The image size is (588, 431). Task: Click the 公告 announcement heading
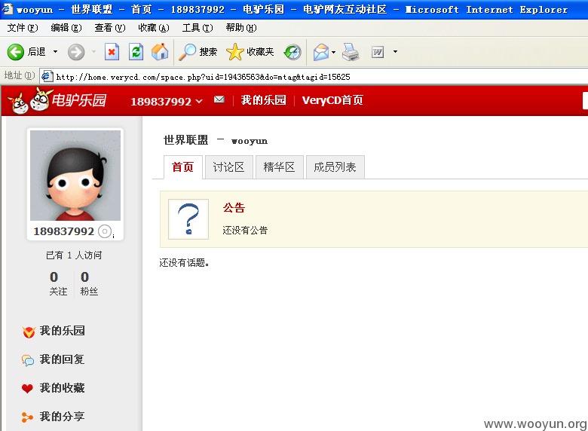click(234, 208)
